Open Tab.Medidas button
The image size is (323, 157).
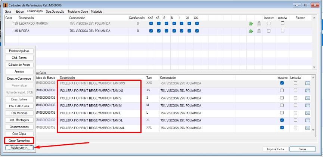pyautogui.click(x=19, y=113)
